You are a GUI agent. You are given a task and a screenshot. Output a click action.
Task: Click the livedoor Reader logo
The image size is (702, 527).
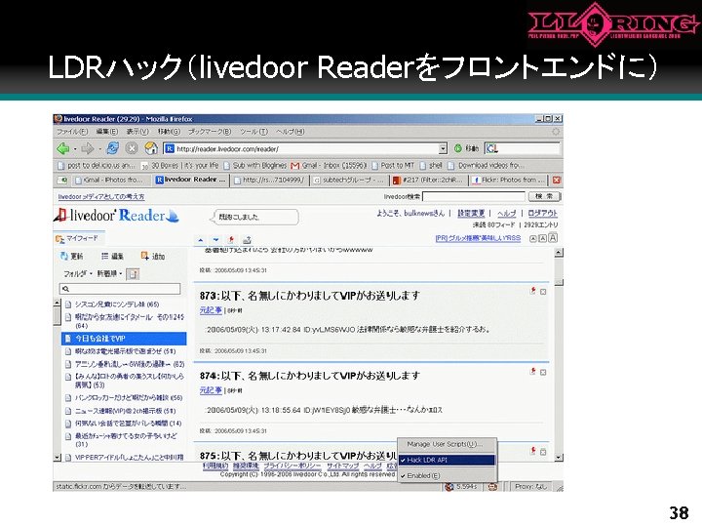(x=116, y=216)
